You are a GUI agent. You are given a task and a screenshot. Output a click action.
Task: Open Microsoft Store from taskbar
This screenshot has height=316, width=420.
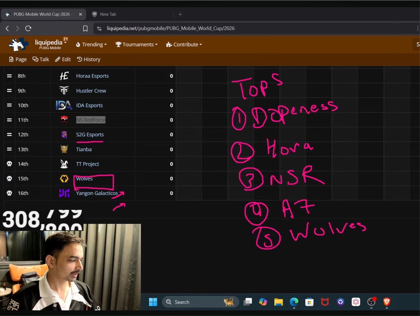[x=309, y=302]
